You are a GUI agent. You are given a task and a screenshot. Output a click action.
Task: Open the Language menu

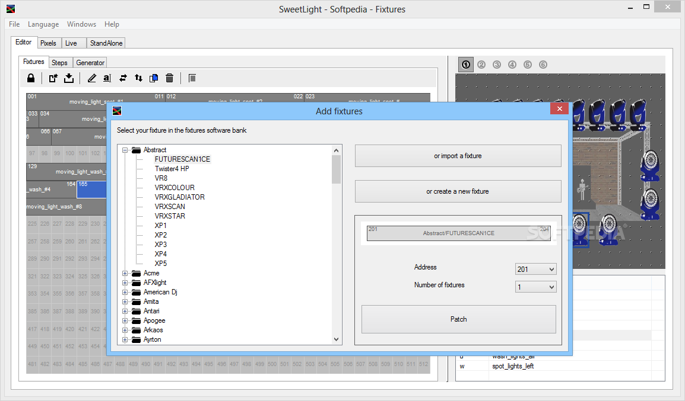pos(43,24)
